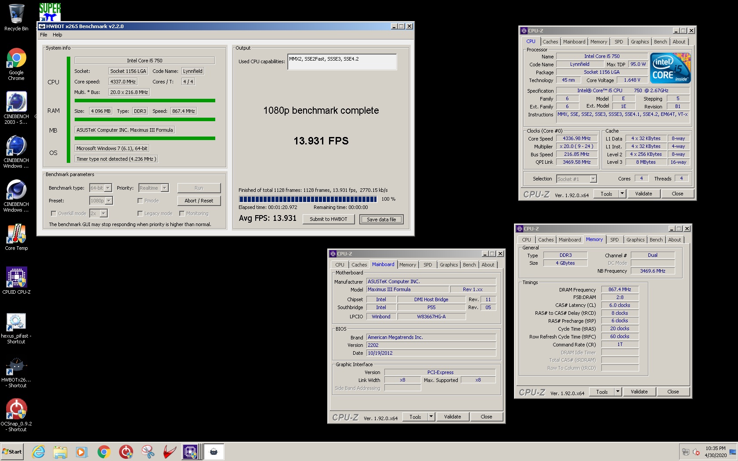
Task: Click Tools button in CPU-Z Memory window
Action: pyautogui.click(x=602, y=392)
